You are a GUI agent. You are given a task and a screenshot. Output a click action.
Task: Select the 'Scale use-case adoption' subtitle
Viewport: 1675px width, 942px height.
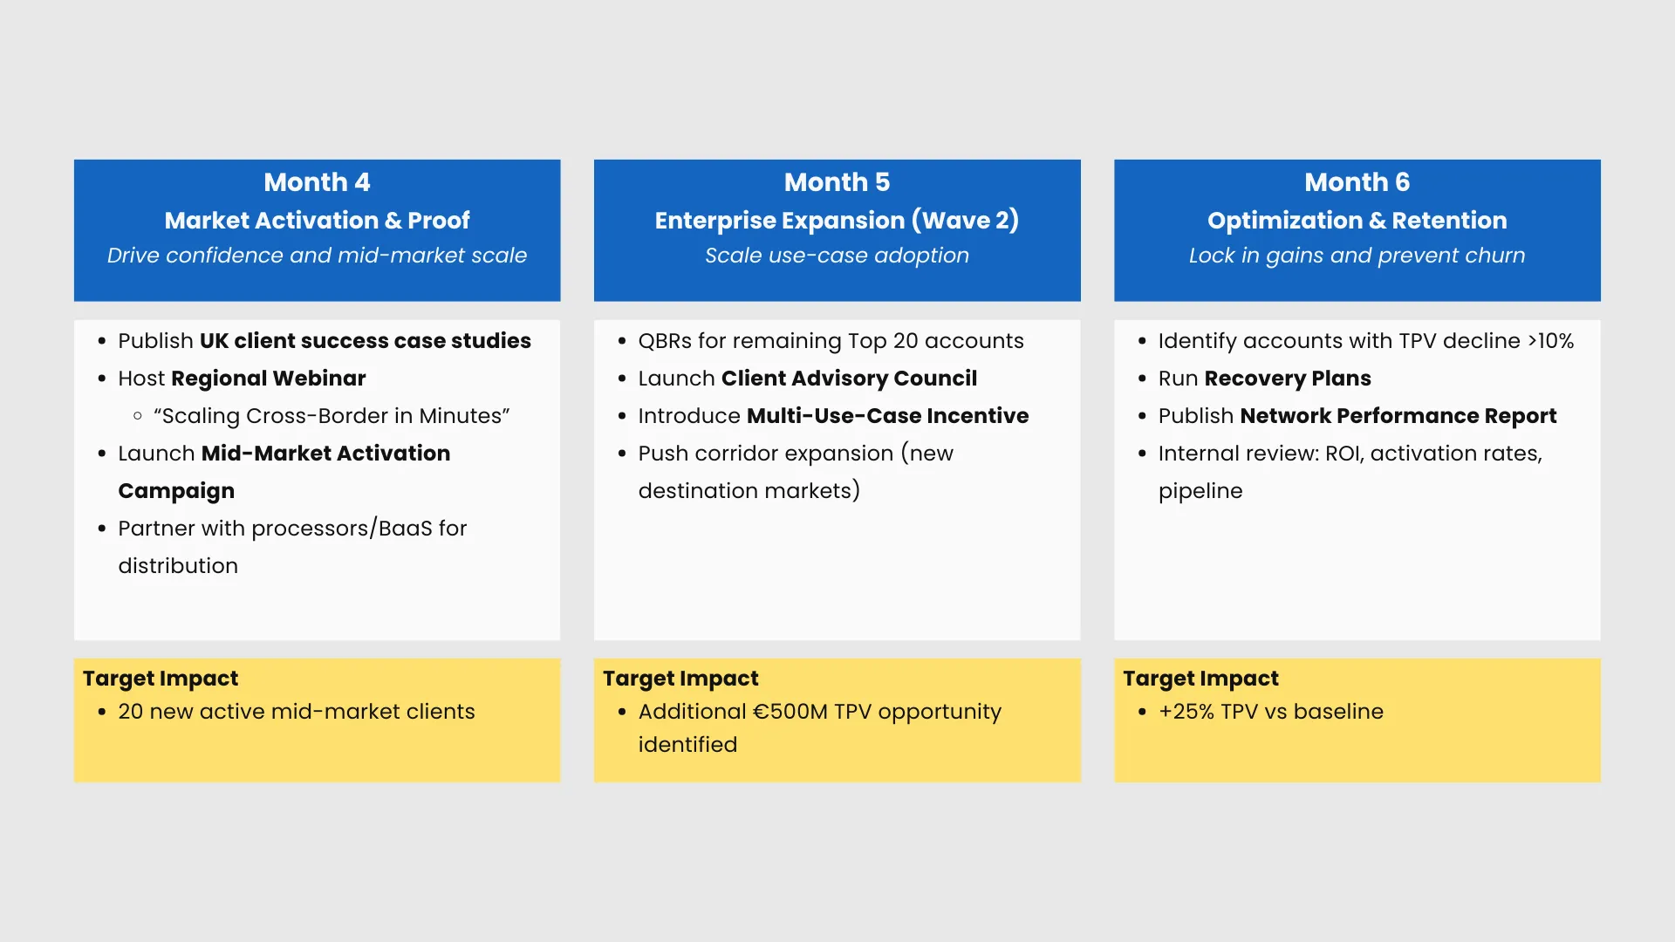(837, 256)
